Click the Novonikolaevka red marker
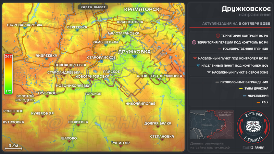Viewport: 274px width, 154px height. coord(73,89)
